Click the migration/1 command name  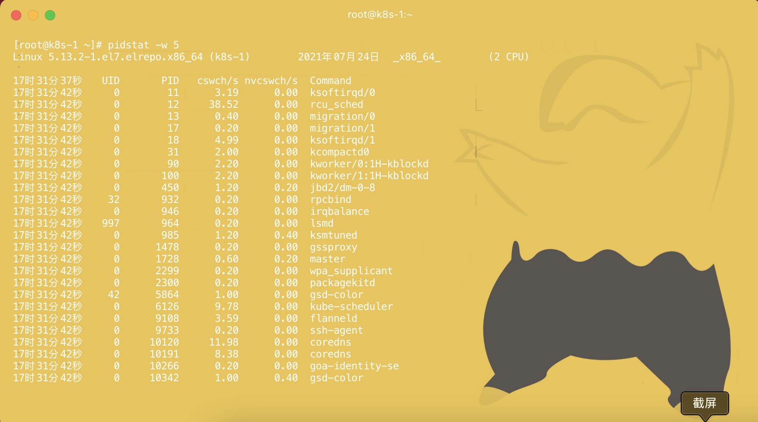tap(343, 128)
